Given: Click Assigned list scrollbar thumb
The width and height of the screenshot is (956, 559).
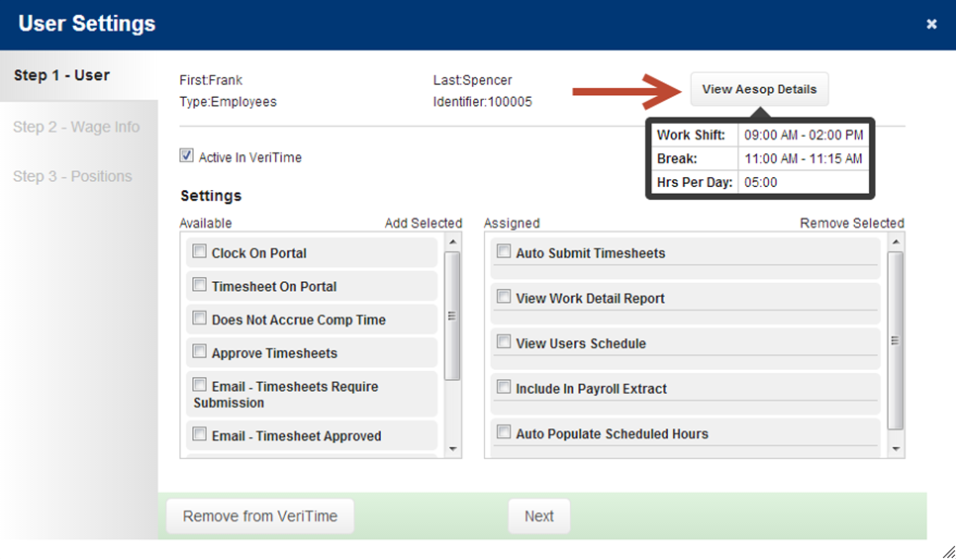Looking at the screenshot, I should click(895, 340).
